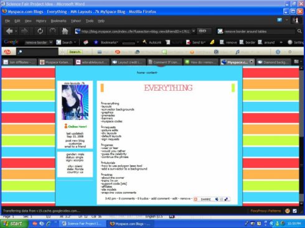The image size is (305, 228).
Task: Click the Stop loading icon
Action: point(52,31)
